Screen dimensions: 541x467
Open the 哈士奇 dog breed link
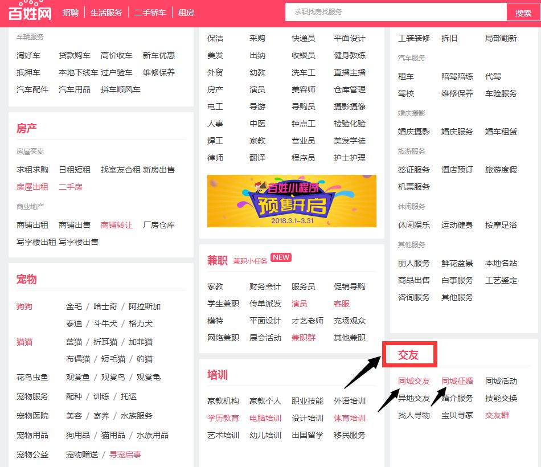pos(105,306)
